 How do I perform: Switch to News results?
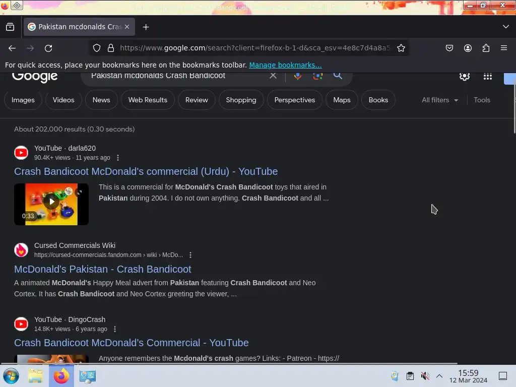coord(101,100)
